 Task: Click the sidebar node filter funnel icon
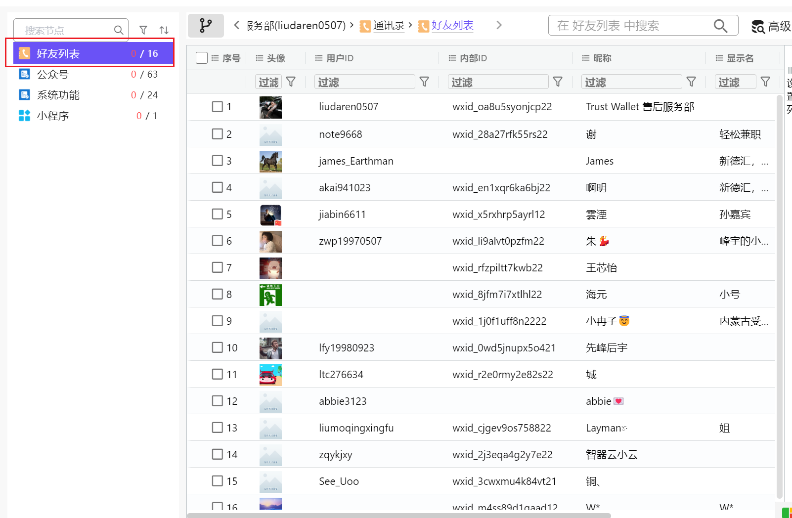coord(143,30)
